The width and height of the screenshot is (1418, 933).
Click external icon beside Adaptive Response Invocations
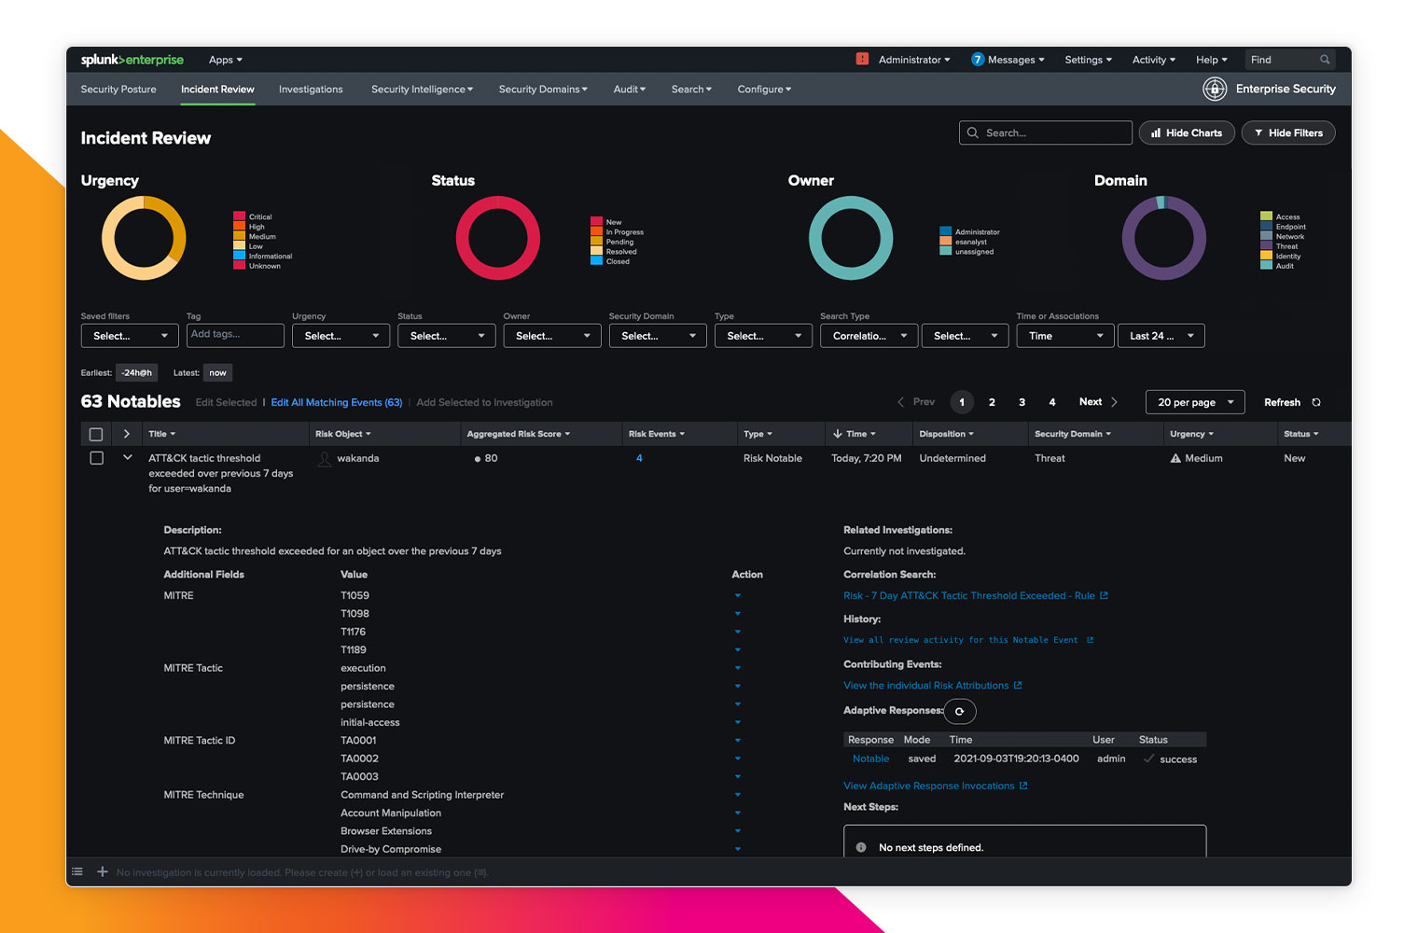pos(1023,786)
